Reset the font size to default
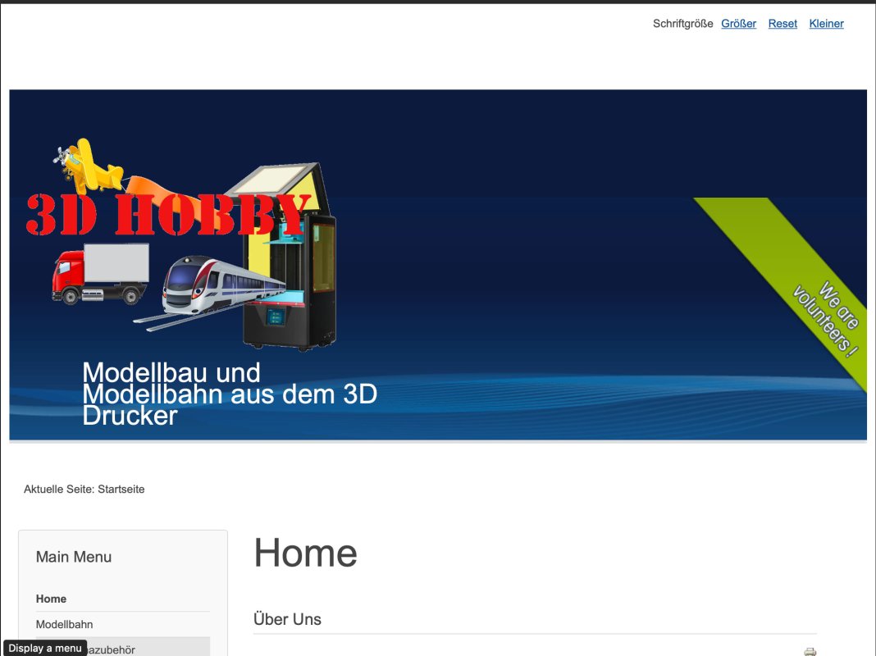 pos(782,24)
